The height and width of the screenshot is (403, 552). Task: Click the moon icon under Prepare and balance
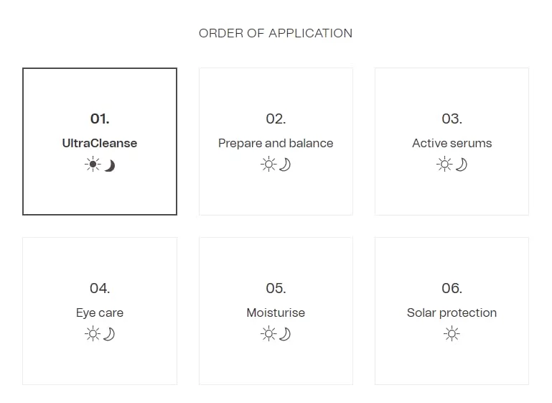[285, 165]
